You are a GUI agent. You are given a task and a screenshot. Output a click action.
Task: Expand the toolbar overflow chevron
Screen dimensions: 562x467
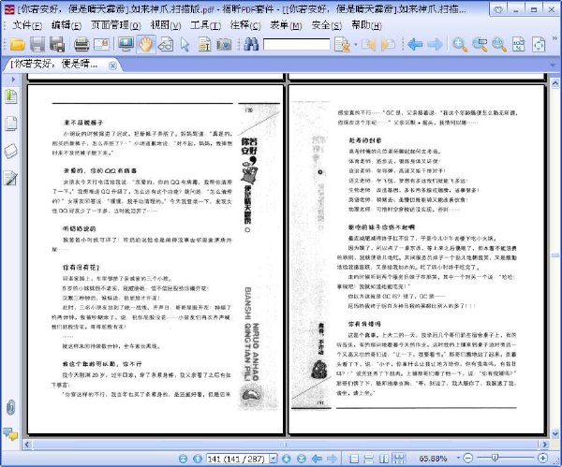tap(555, 37)
